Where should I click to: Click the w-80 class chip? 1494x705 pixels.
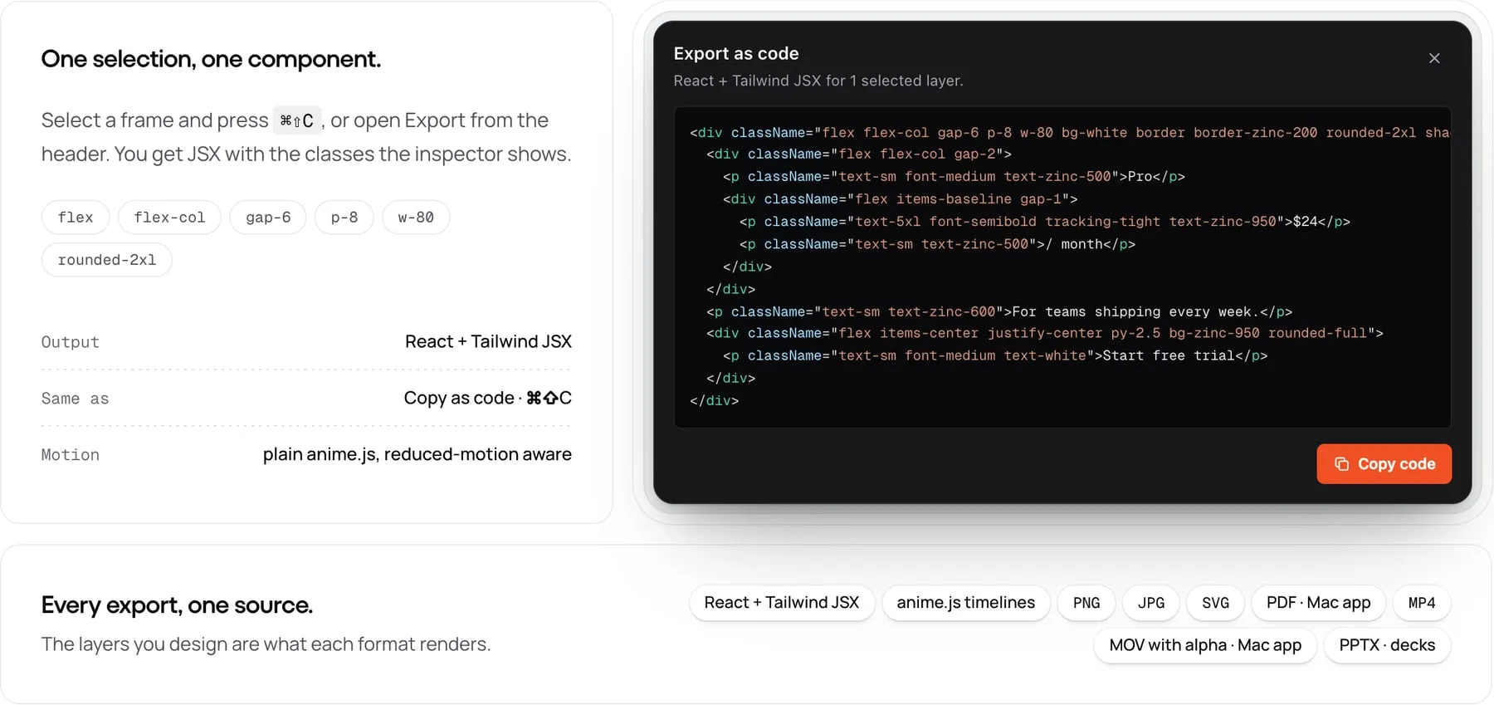[416, 218]
